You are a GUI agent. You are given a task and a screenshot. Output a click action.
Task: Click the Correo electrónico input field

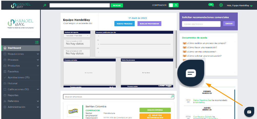pyautogui.click(x=201, y=24)
